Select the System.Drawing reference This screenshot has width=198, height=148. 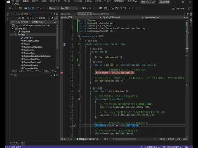click(x=29, y=65)
